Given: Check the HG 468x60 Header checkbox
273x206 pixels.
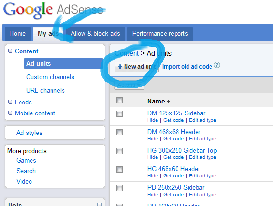Looking at the screenshot, I should pos(119,169).
